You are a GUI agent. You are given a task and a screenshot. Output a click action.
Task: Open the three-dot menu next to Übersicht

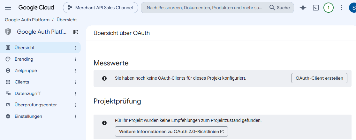76,48
